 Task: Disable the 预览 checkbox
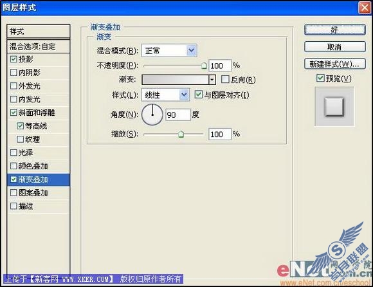[320, 78]
